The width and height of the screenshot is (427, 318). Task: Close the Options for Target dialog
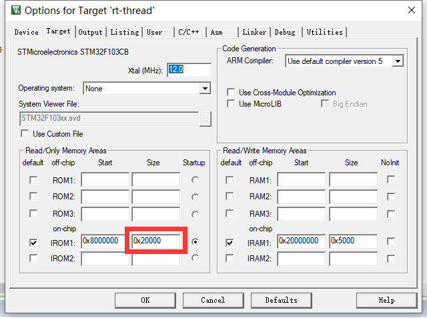[411, 10]
